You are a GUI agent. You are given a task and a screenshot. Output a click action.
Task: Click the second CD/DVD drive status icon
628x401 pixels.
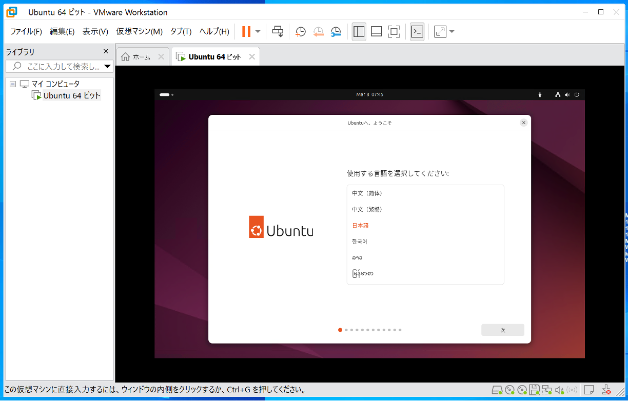(x=522, y=390)
